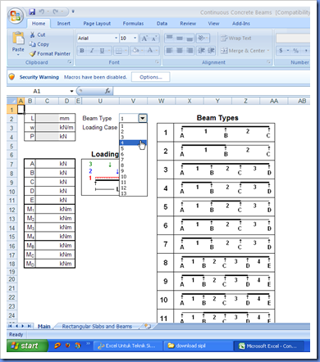Decrease font size with Shrink Font

tap(154, 38)
